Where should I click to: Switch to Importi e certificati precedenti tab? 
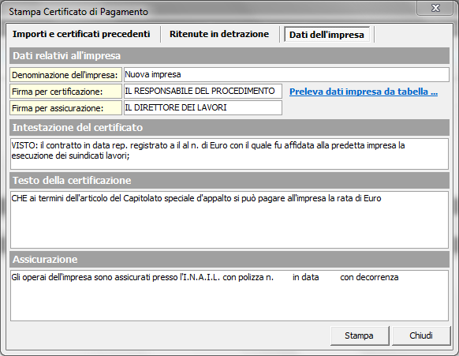point(81,34)
